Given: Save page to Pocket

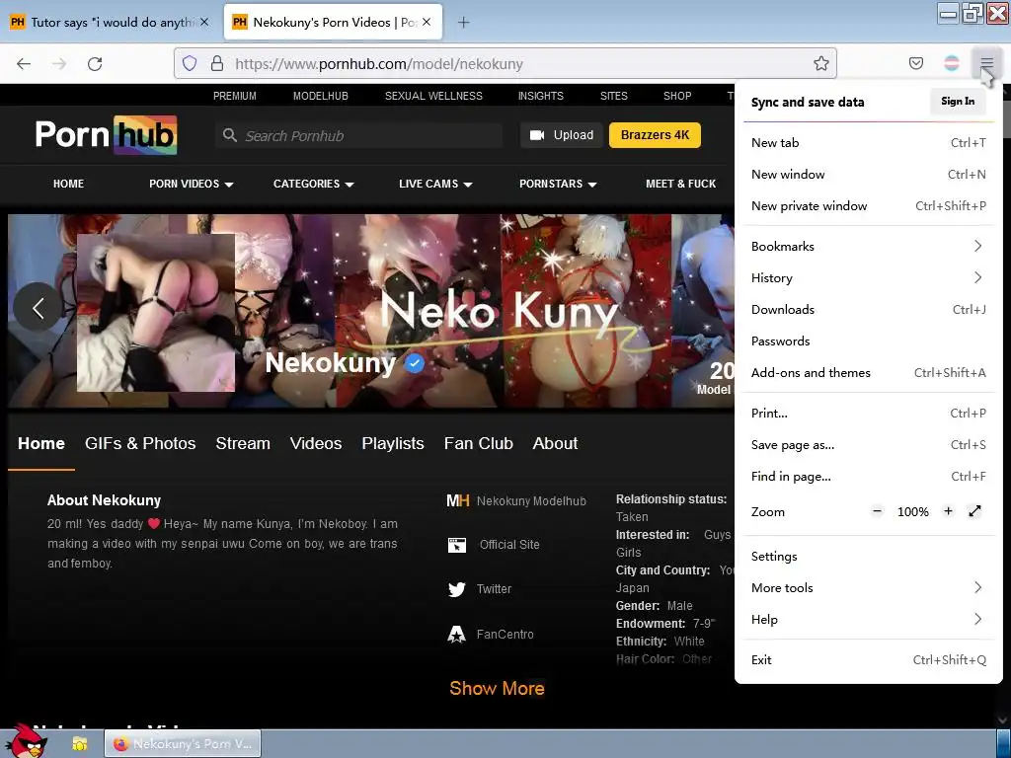Looking at the screenshot, I should tap(915, 63).
